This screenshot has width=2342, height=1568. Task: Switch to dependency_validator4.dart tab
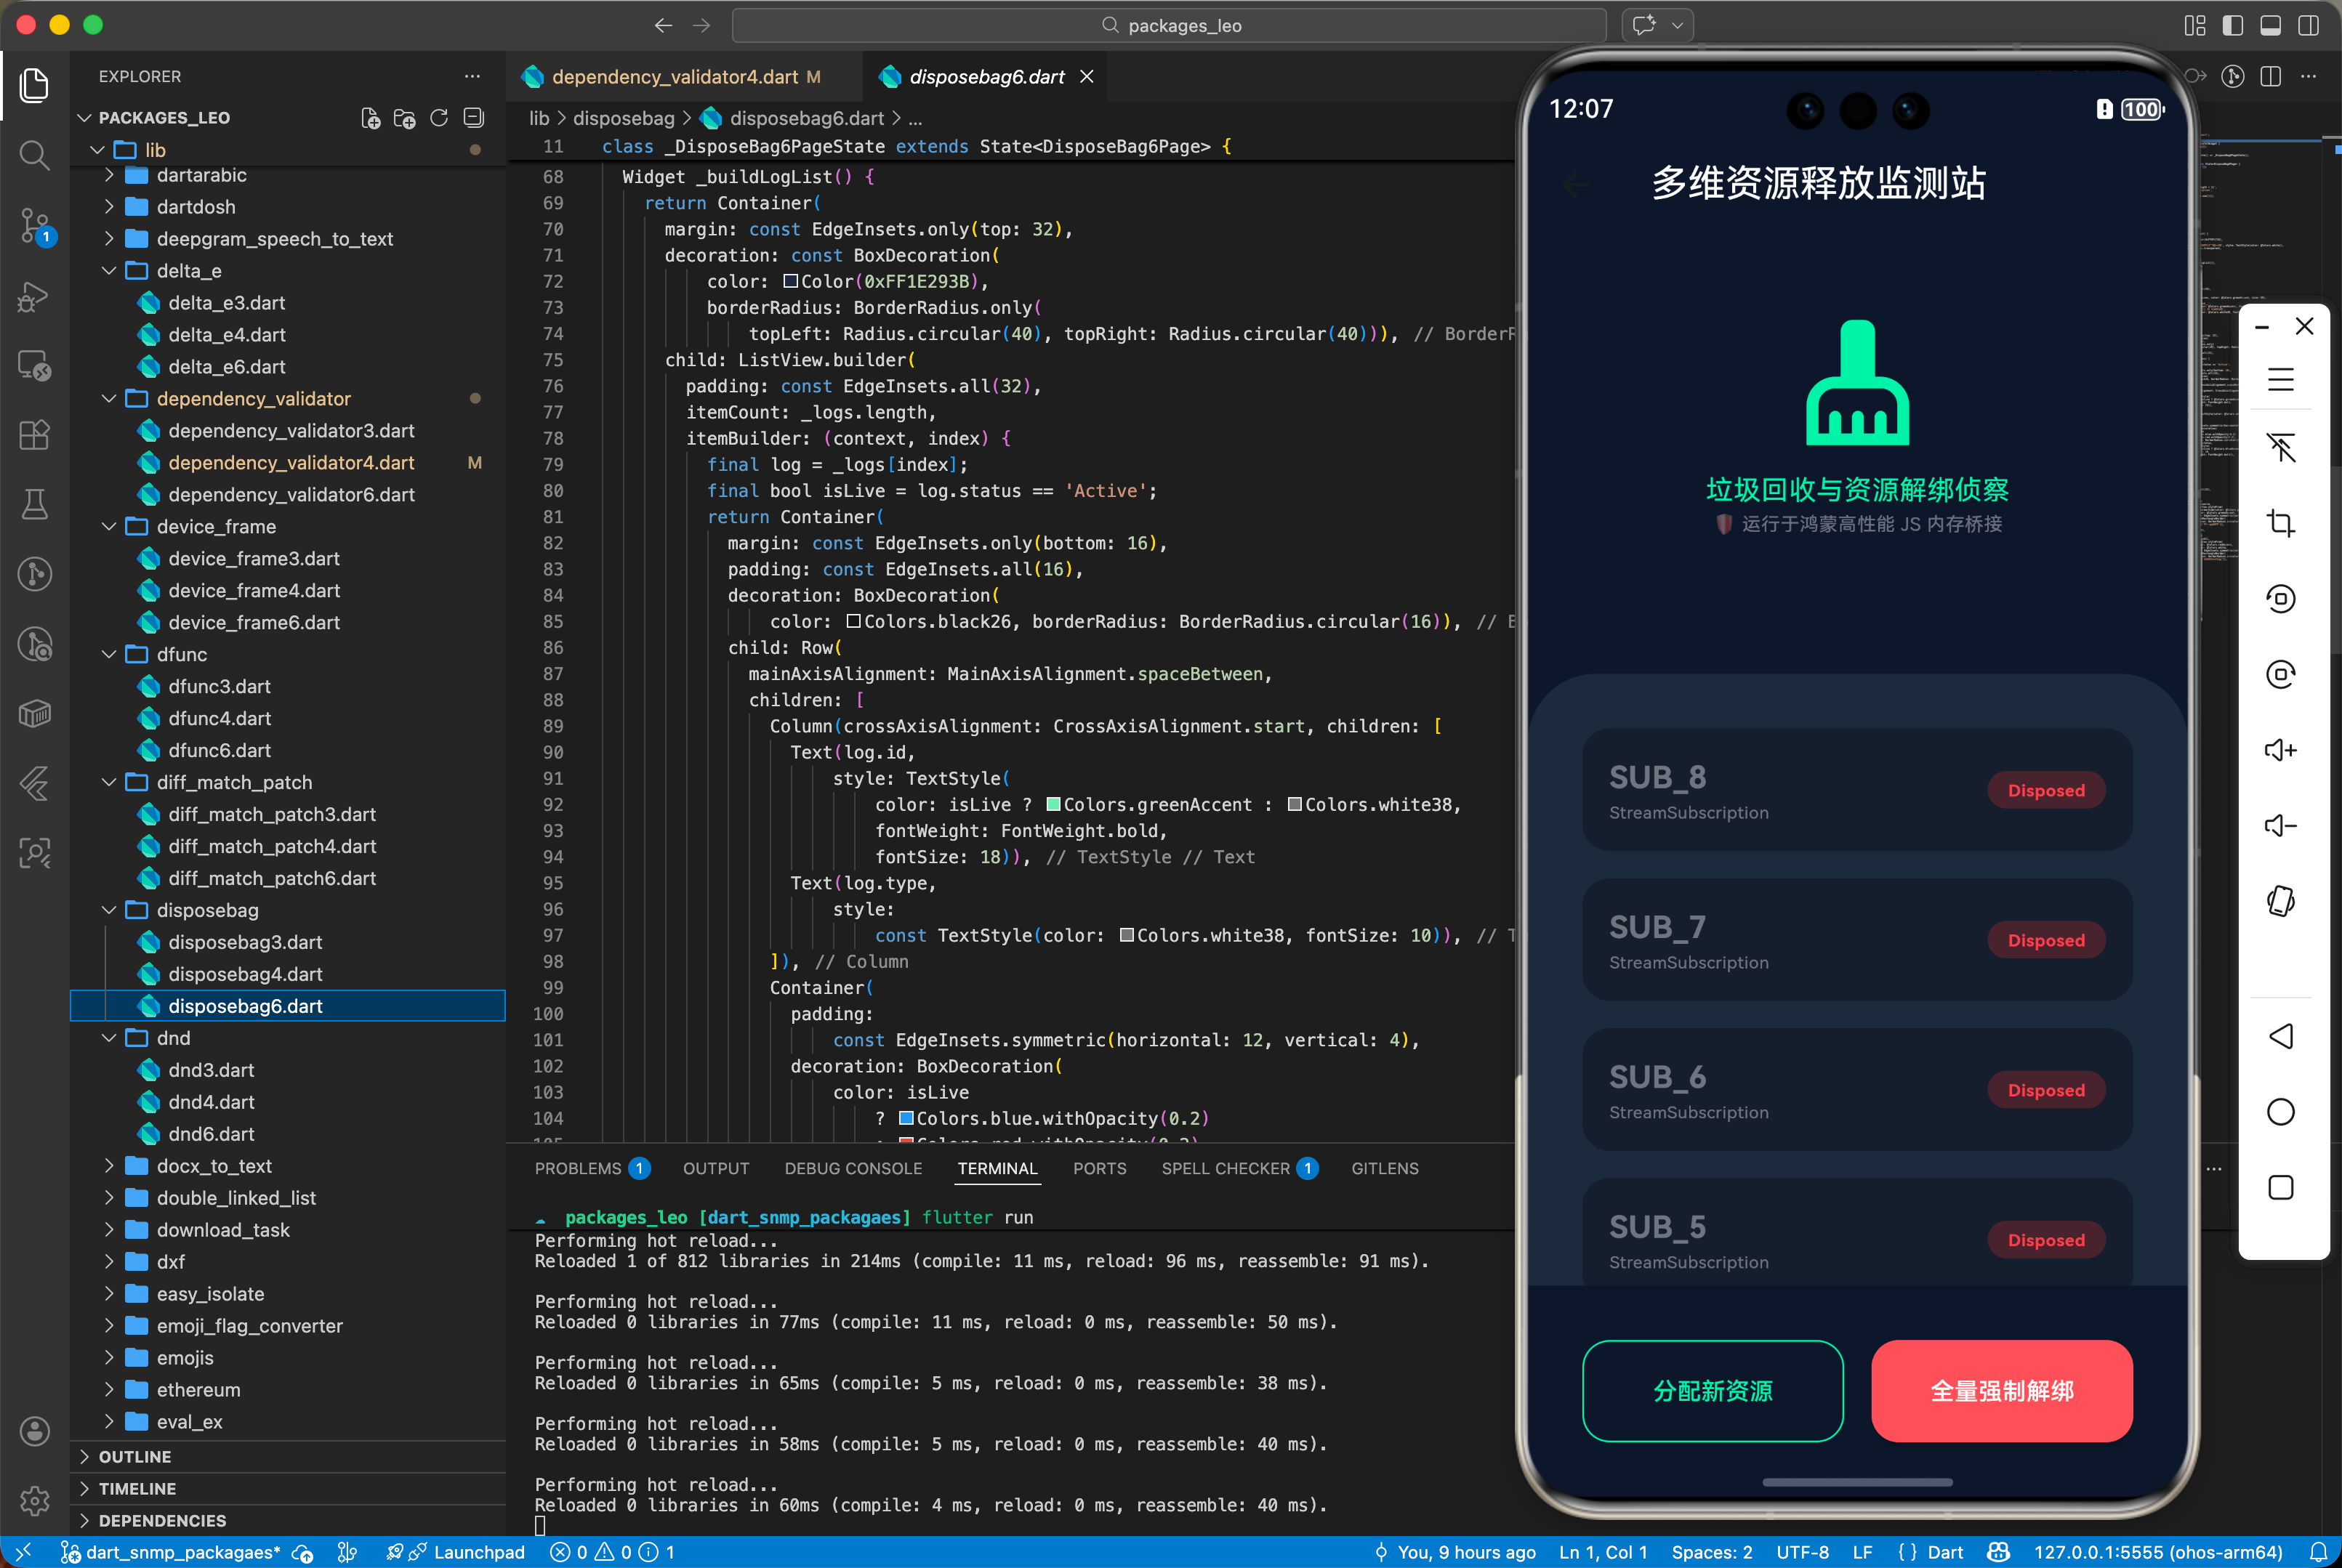pyautogui.click(x=675, y=77)
